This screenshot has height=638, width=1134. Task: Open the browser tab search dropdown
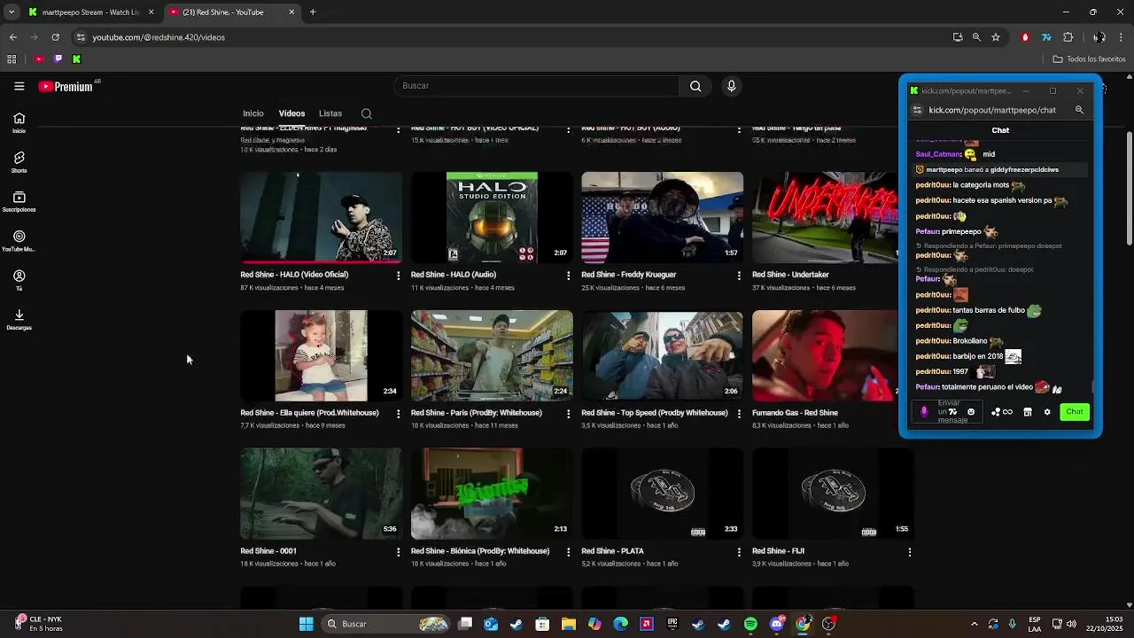(x=11, y=12)
